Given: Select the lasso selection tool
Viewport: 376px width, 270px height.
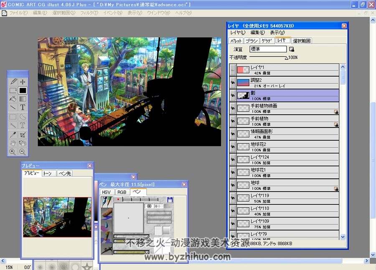Looking at the screenshot, I should point(23,117).
